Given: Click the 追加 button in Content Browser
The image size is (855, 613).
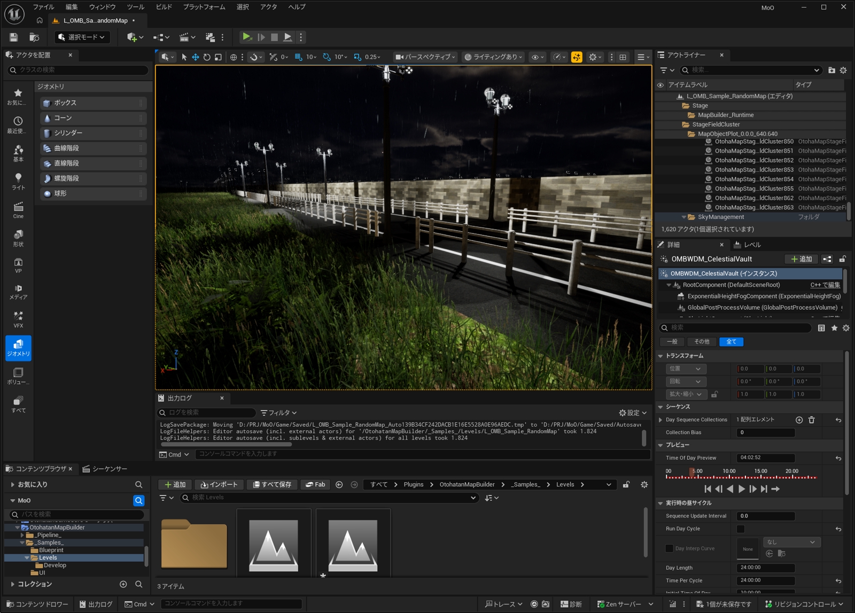Looking at the screenshot, I should (x=175, y=484).
